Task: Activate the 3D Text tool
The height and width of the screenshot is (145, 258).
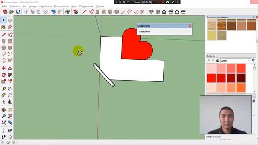Action: 10,102
